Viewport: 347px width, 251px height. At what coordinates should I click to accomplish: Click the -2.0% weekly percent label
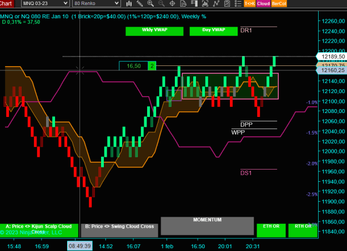(312, 163)
